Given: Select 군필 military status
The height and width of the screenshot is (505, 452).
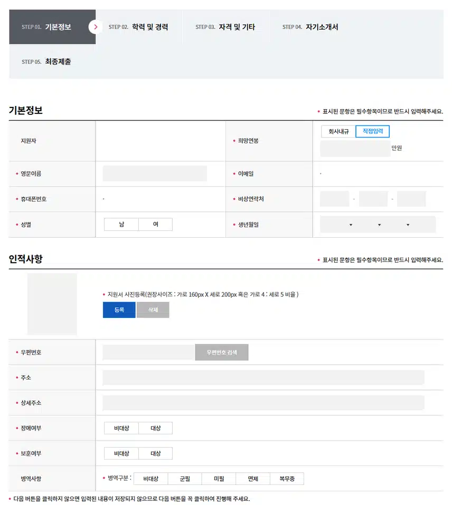Looking at the screenshot, I should point(185,479).
